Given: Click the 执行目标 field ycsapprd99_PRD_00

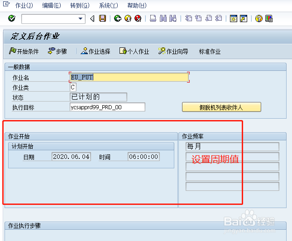Looking at the screenshot, I should (107, 107).
